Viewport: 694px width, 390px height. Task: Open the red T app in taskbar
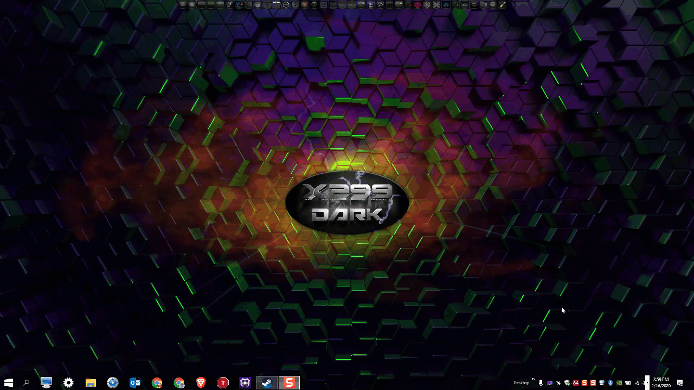coord(223,383)
